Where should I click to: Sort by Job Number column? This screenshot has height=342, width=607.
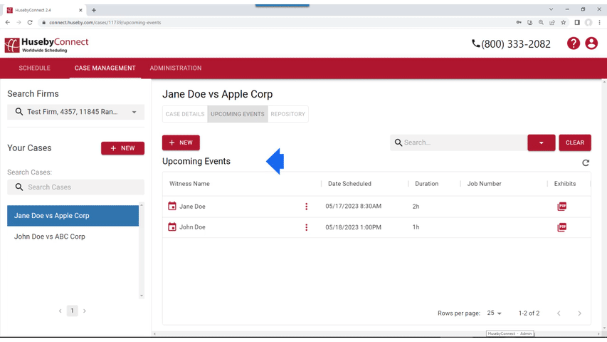[484, 184]
